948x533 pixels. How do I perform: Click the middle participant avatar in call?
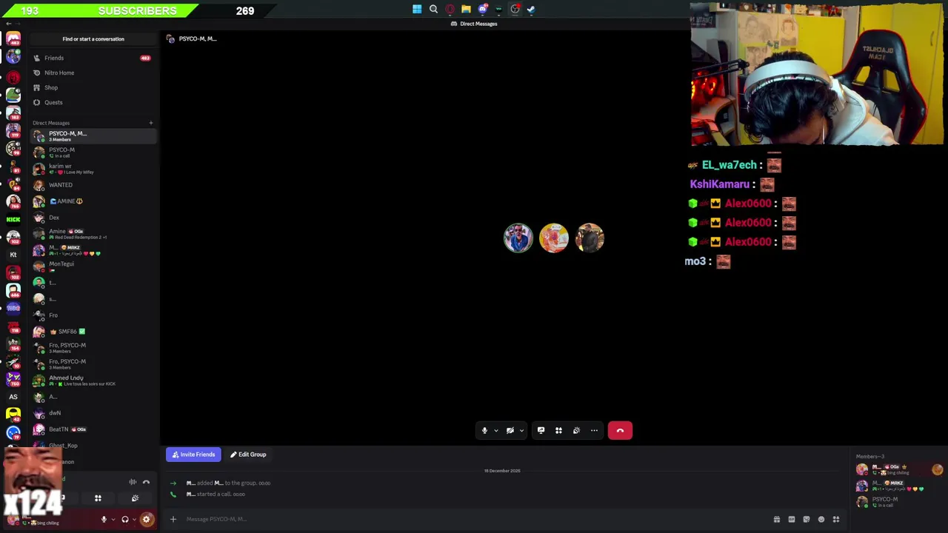point(554,238)
